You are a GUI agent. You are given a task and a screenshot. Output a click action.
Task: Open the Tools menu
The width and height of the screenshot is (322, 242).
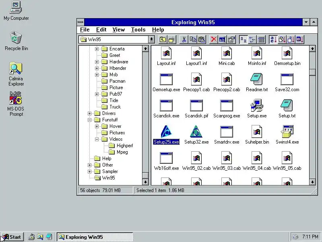pyautogui.click(x=138, y=29)
